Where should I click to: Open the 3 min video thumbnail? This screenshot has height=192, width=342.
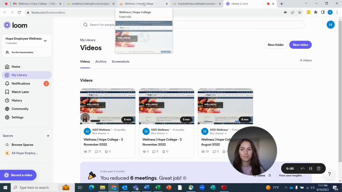[166, 106]
